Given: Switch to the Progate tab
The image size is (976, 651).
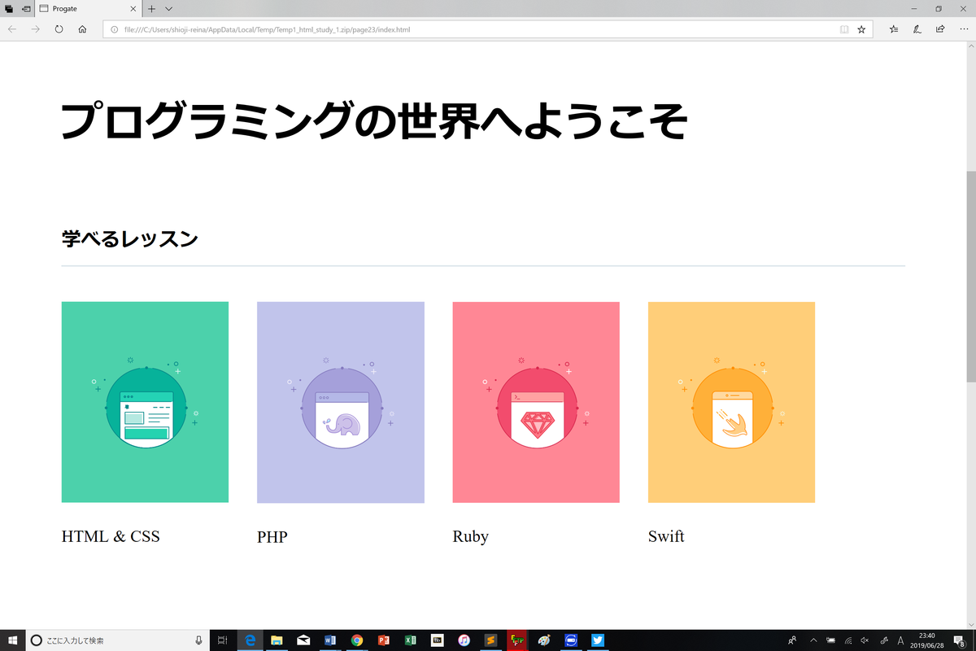Looking at the screenshot, I should coord(88,9).
